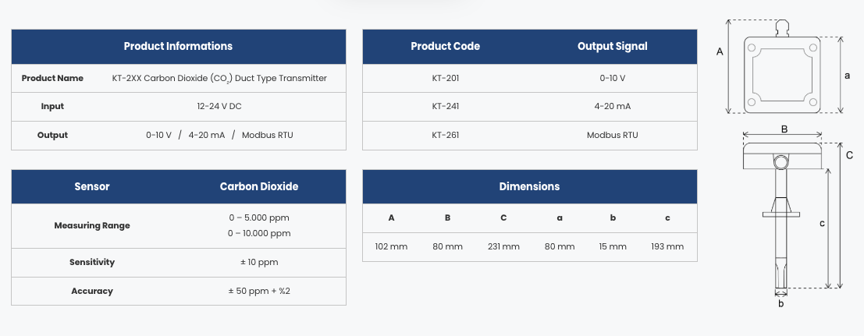
Task: Click the 231 mm dimension value
Action: 503,246
